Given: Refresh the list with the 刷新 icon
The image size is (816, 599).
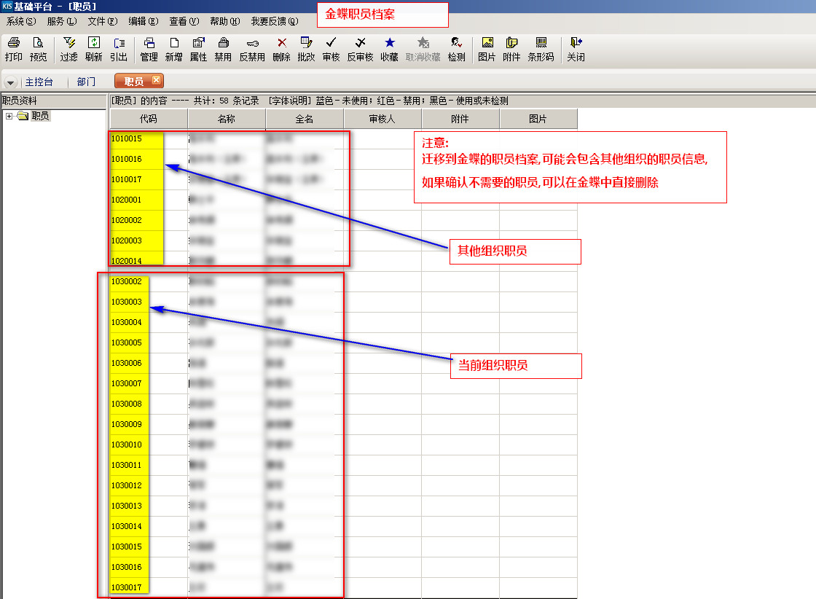Looking at the screenshot, I should pos(93,49).
